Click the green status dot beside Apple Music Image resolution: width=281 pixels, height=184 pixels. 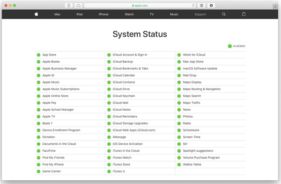coord(38,82)
